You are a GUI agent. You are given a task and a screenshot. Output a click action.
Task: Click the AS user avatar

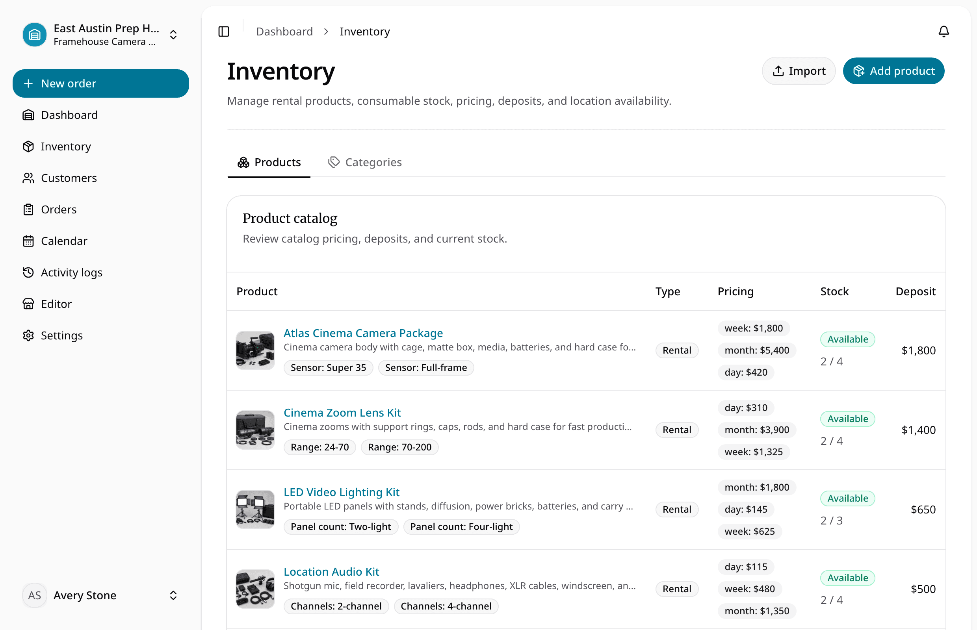(35, 595)
